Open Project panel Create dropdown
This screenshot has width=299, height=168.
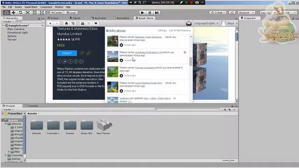click(x=8, y=110)
